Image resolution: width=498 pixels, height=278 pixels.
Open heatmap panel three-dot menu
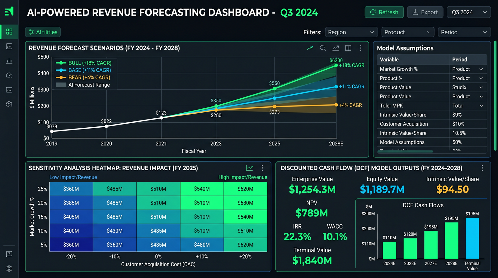click(x=262, y=168)
